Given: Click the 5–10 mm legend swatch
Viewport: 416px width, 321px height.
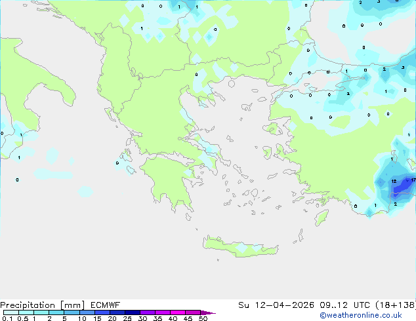Looking at the screenshot, I should (72, 312).
